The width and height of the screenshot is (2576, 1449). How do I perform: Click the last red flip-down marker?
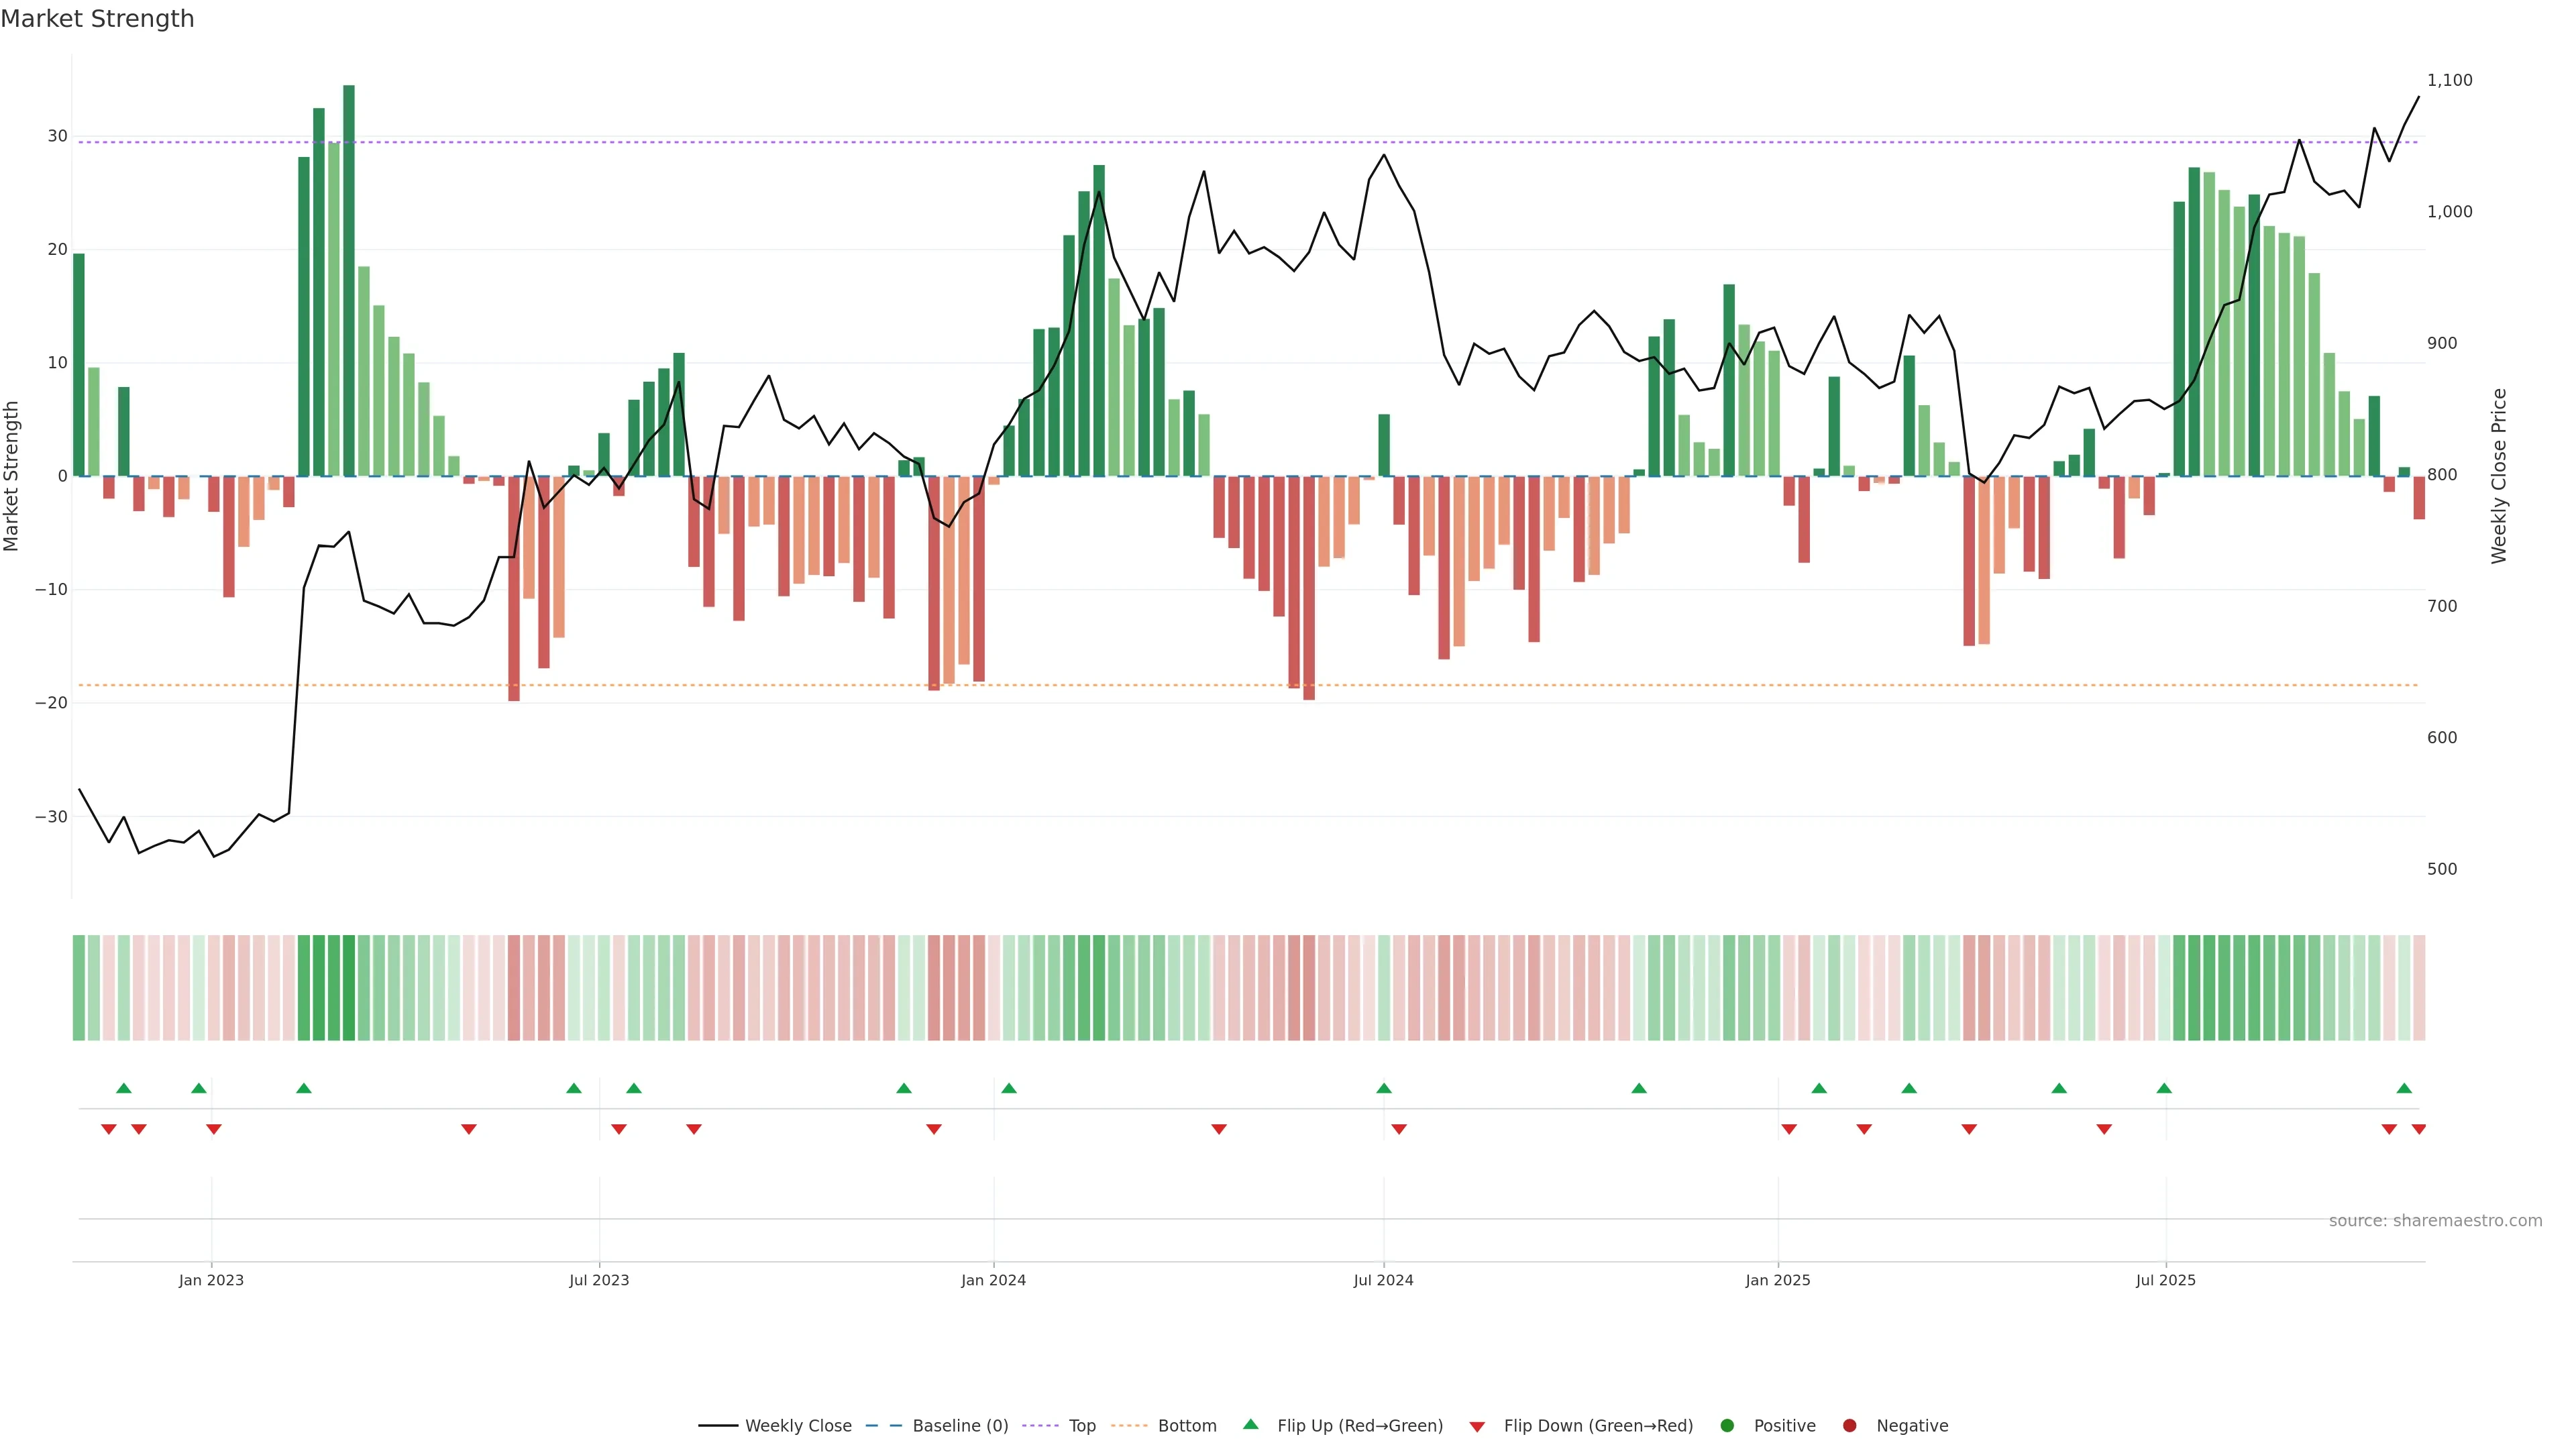[2419, 1129]
